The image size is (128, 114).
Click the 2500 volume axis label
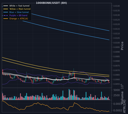116,95
